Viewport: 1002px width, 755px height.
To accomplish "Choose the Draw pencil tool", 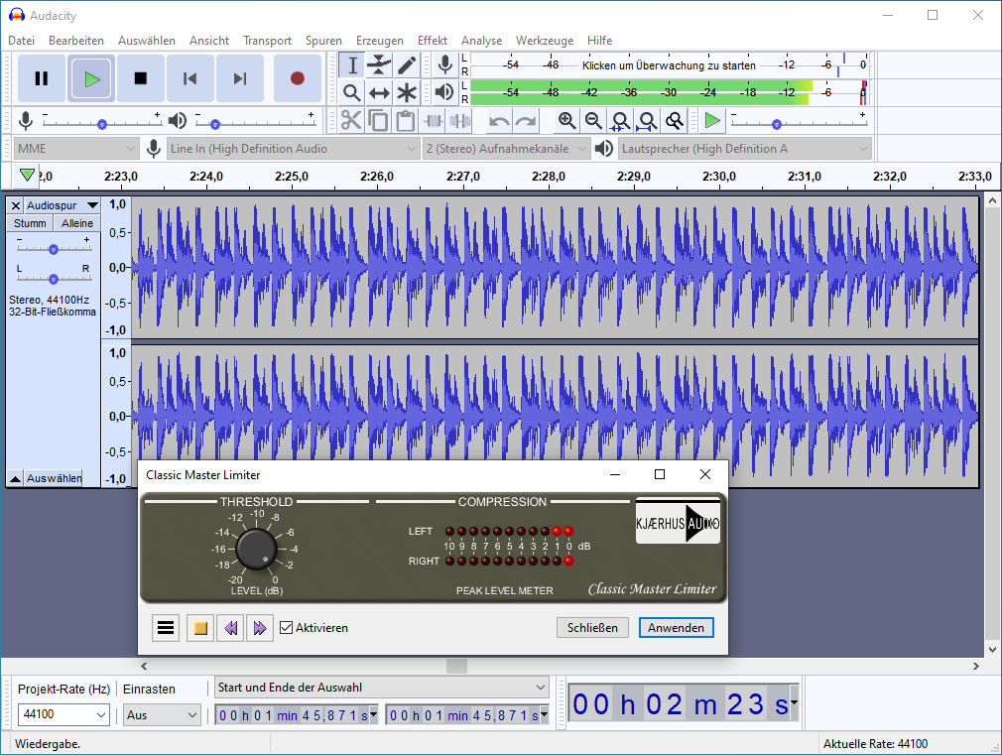I will coord(407,65).
